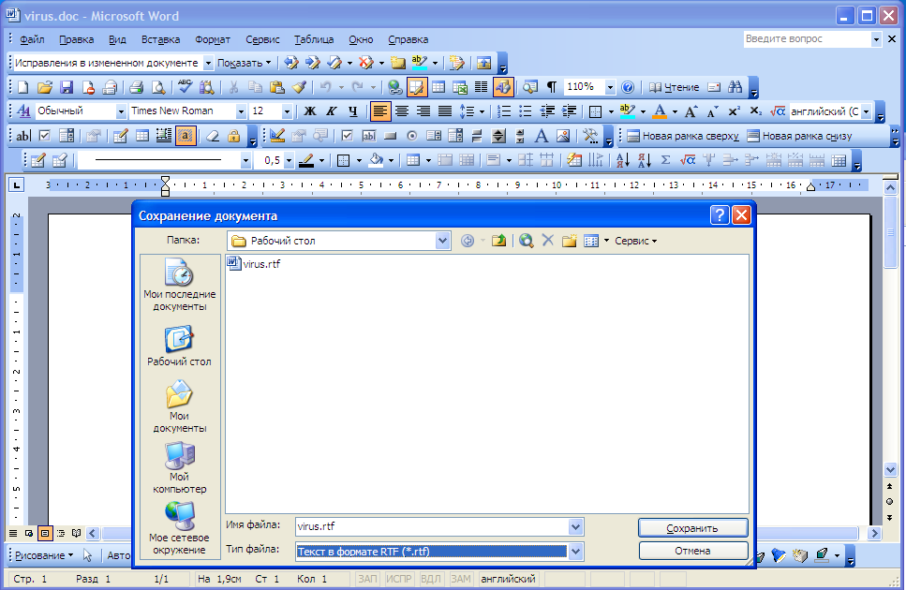Viewport: 906px width, 590px height.
Task: Open Print Preview magnifier icon
Action: coord(157,87)
